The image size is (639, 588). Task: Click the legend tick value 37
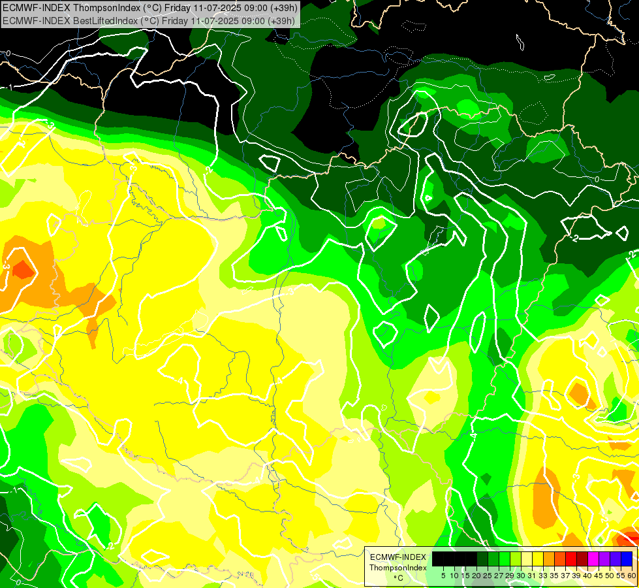coord(566,576)
